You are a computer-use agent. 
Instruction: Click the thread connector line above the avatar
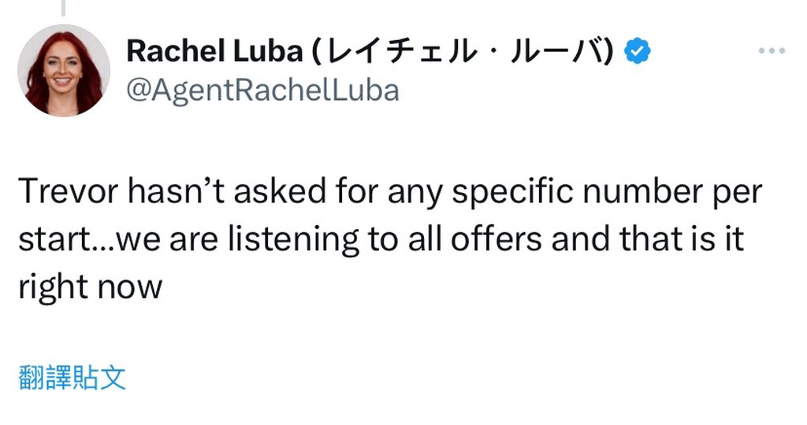click(63, 8)
